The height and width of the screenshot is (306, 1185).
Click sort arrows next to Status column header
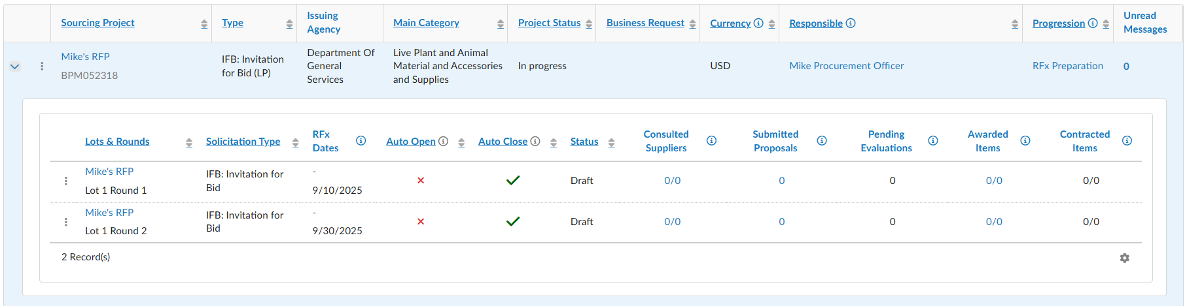click(611, 143)
